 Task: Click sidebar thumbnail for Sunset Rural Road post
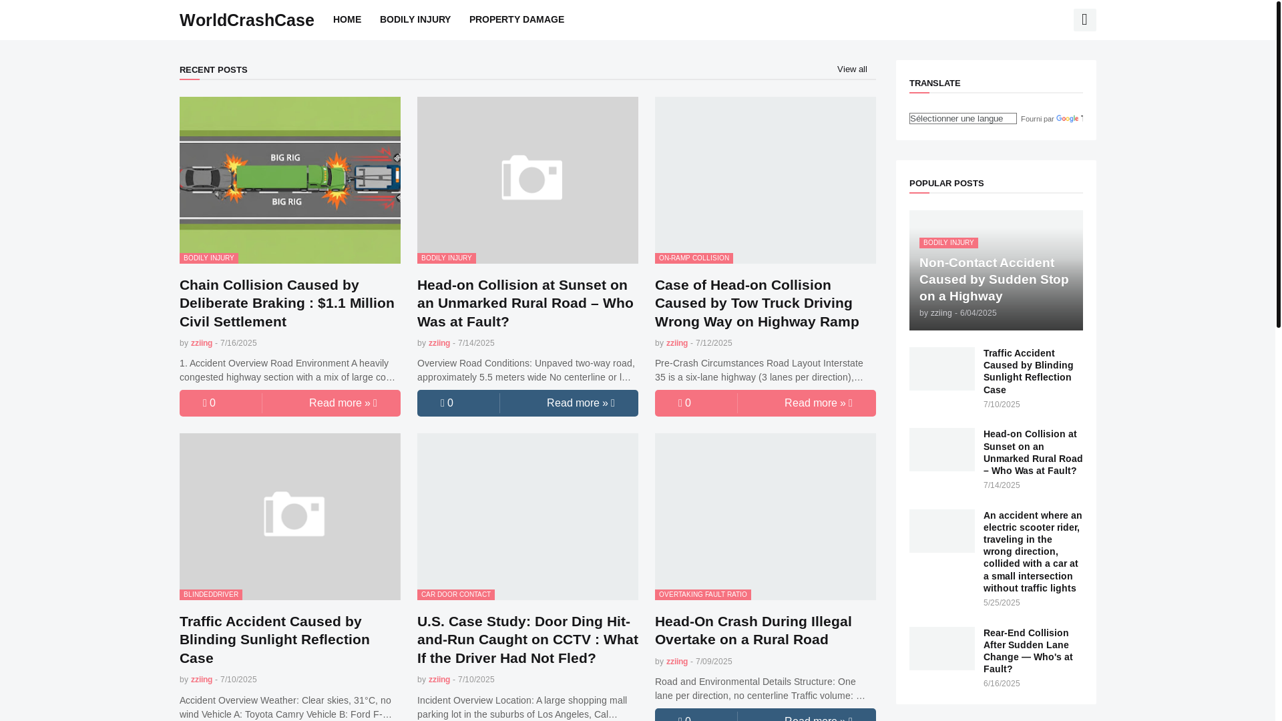click(941, 450)
